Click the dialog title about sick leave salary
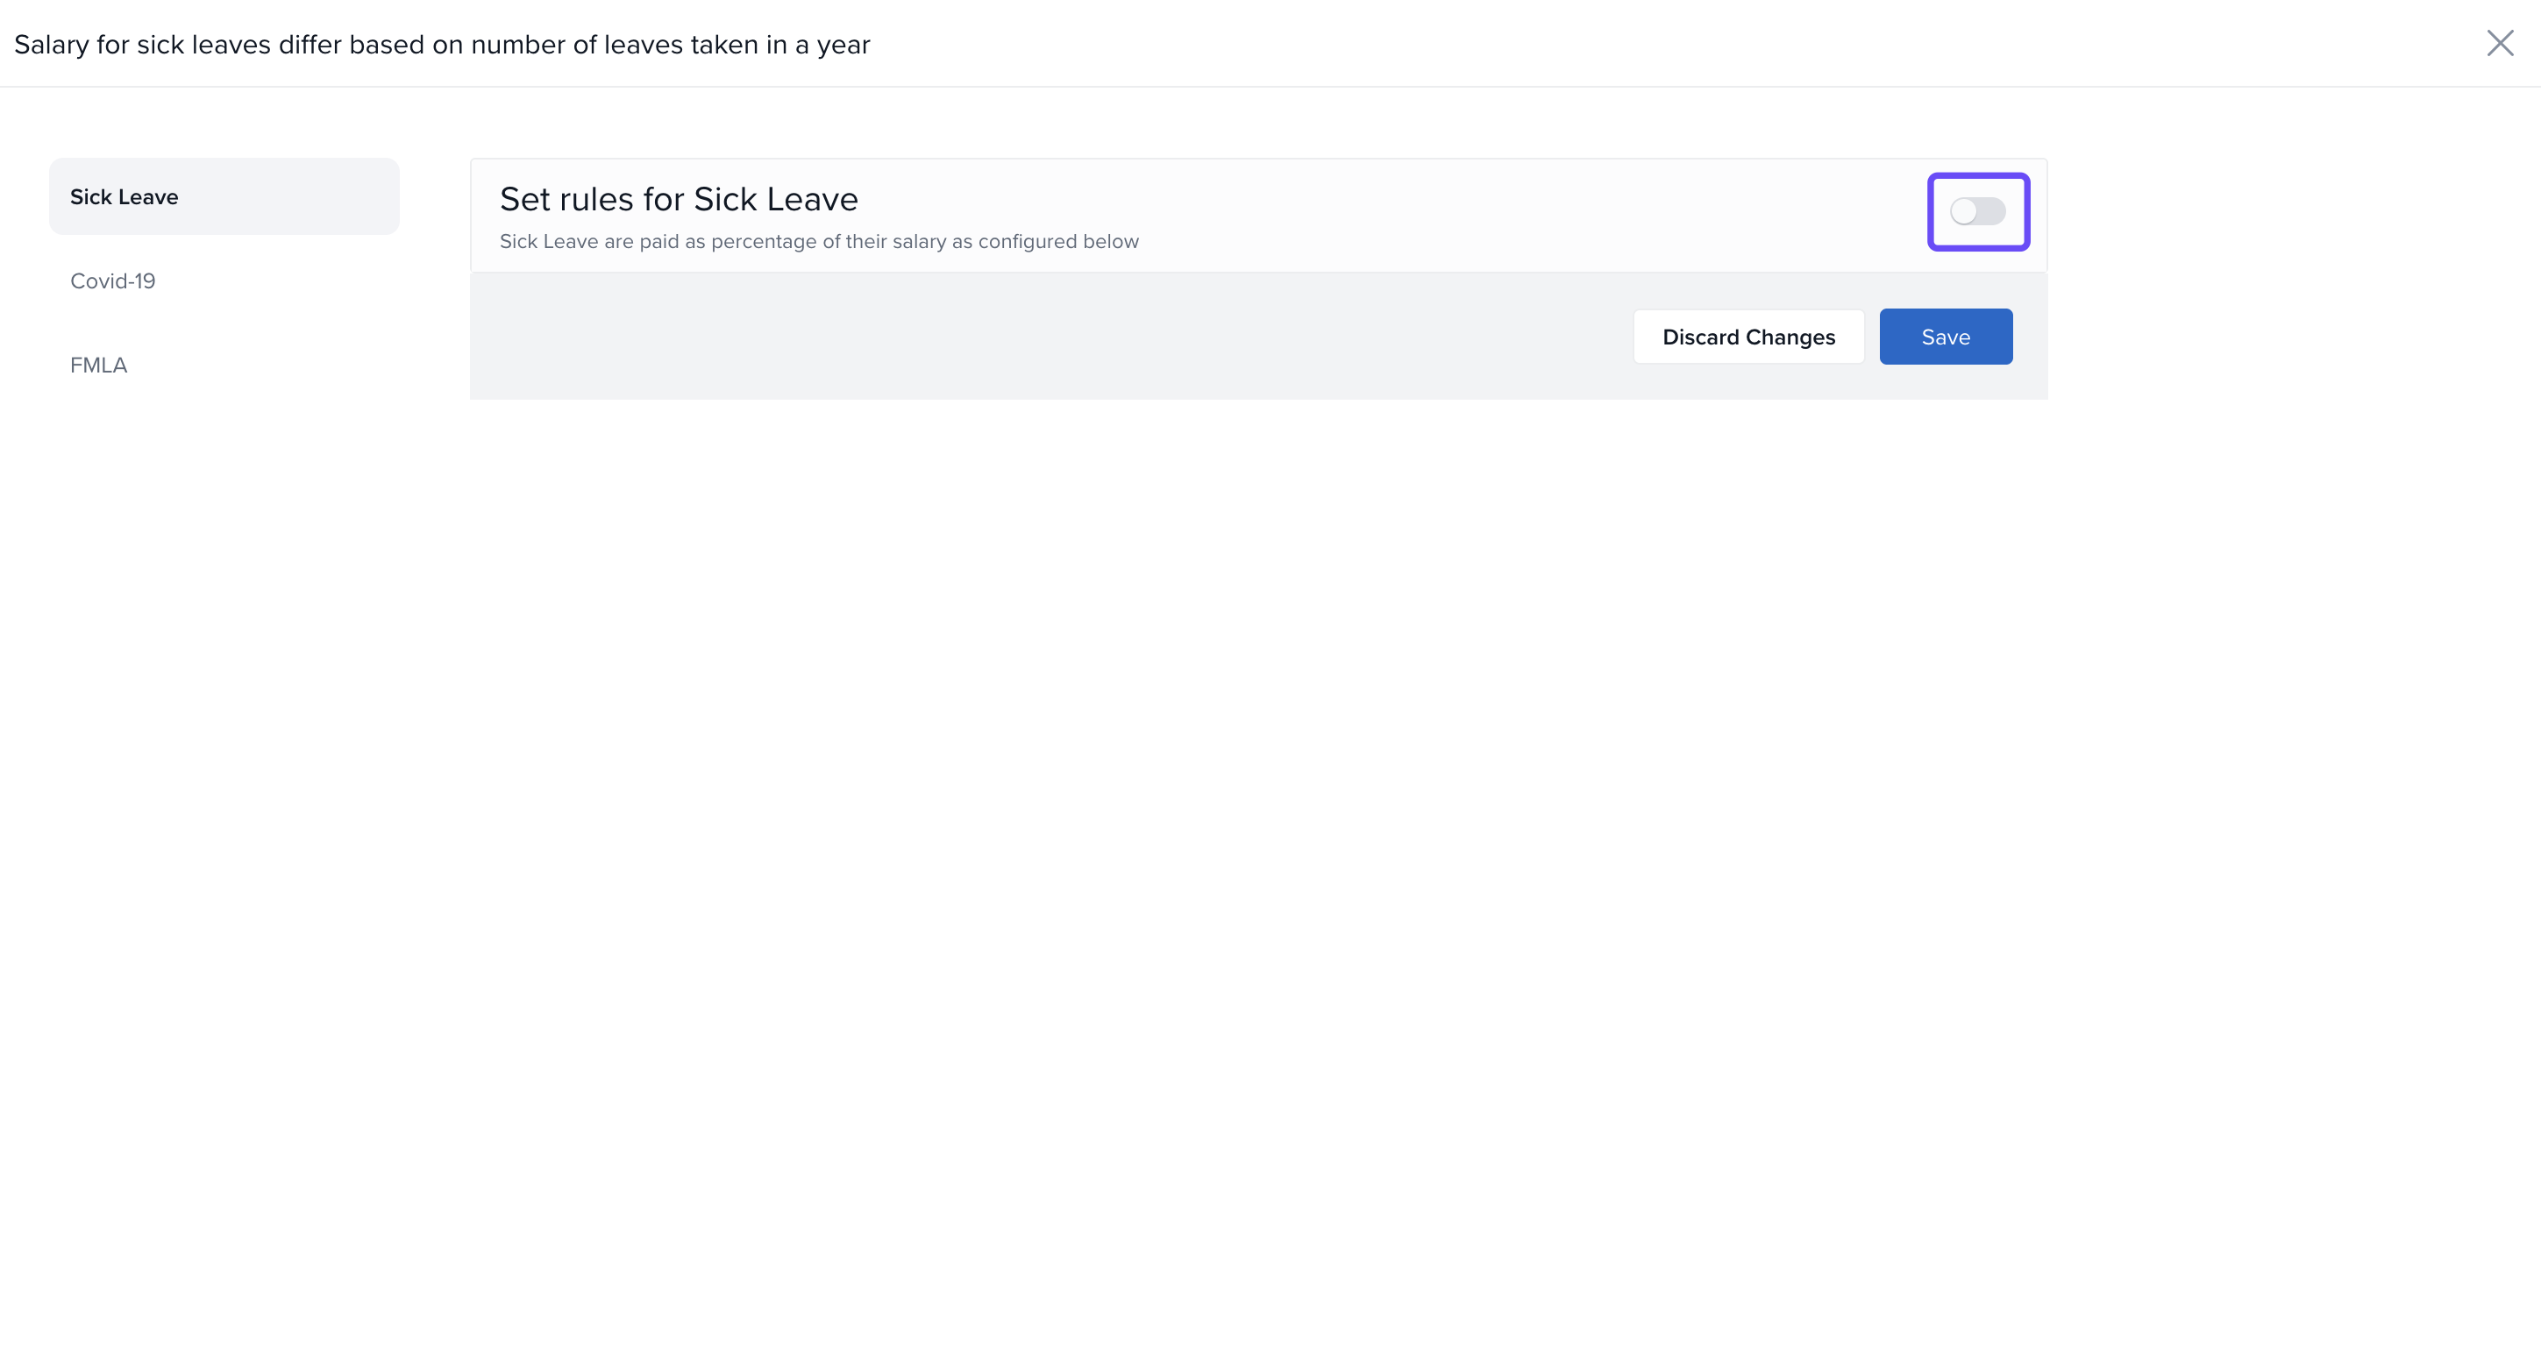This screenshot has width=2541, height=1370. click(x=442, y=45)
